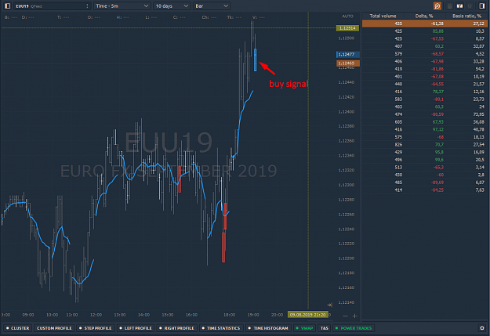The width and height of the screenshot is (490, 336).
Task: Toggle the CLUSTER indicator
Action: pyautogui.click(x=17, y=328)
